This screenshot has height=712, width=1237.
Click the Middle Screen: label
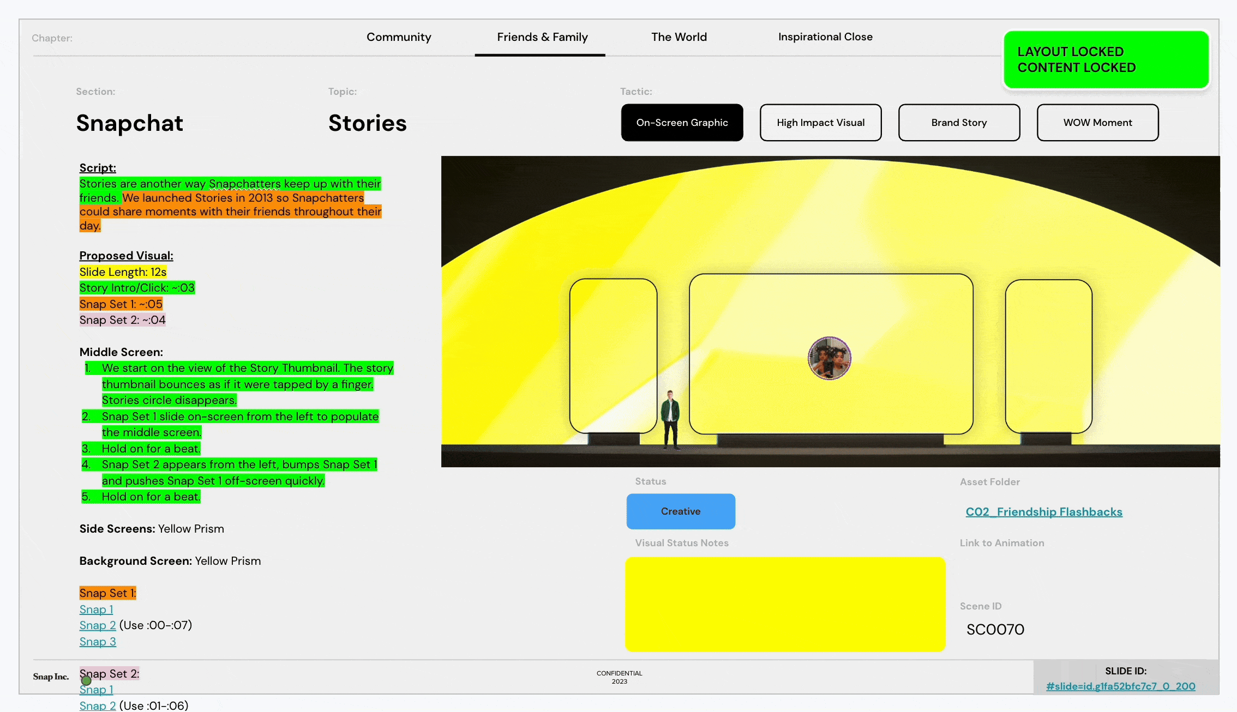point(121,352)
